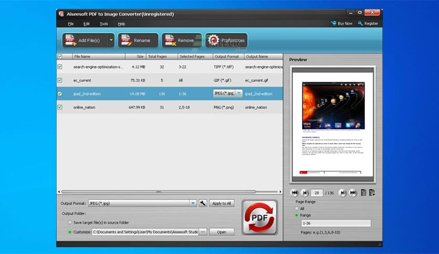
Task: Click the page range field showing 1-36
Action: (336, 223)
